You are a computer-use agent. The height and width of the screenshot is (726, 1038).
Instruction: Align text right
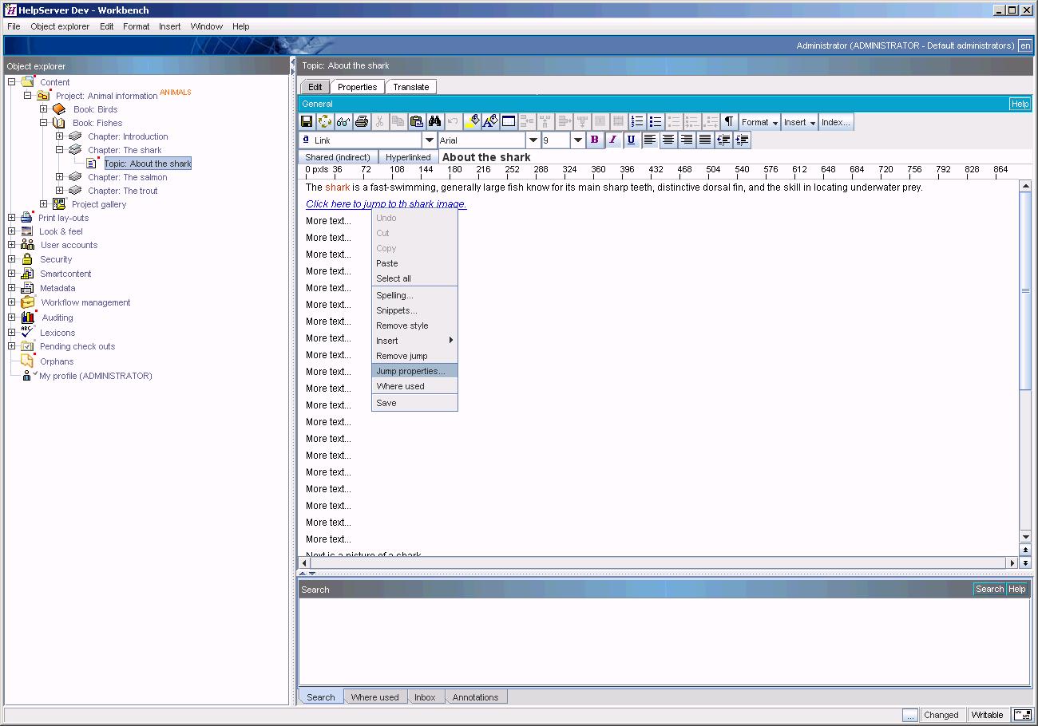coord(687,140)
